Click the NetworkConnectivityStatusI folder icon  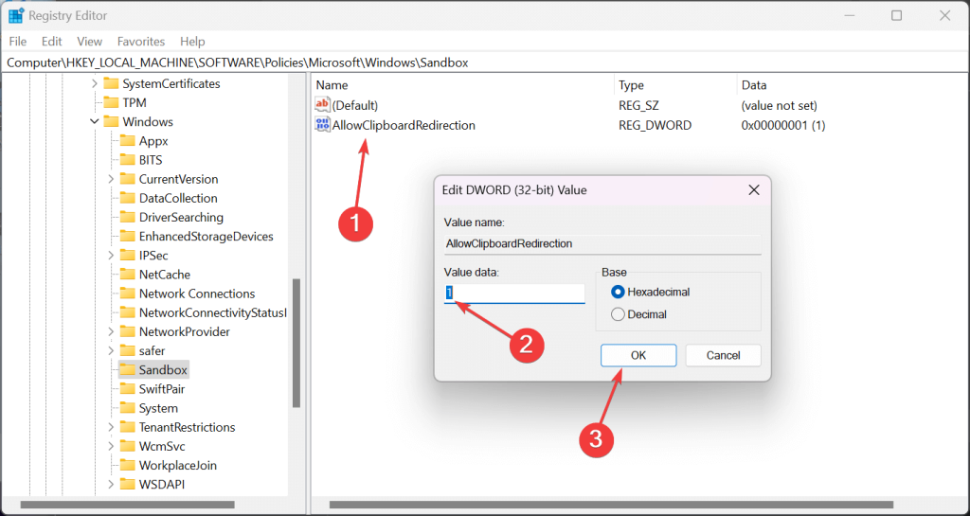click(x=128, y=312)
